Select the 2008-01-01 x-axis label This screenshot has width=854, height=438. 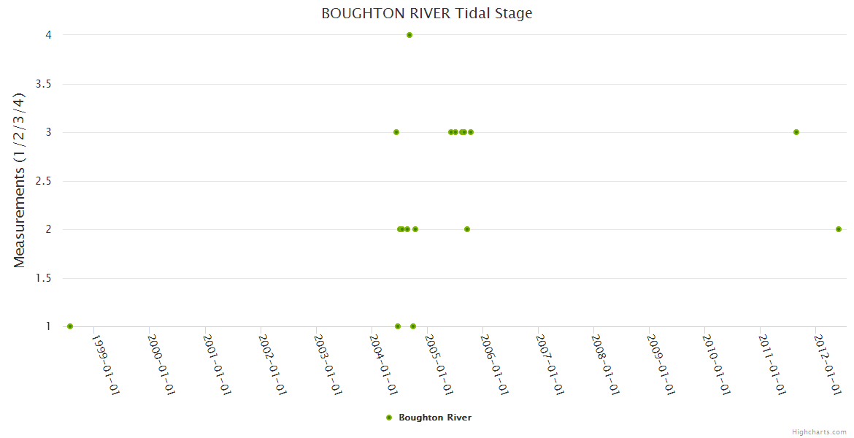[x=607, y=365]
